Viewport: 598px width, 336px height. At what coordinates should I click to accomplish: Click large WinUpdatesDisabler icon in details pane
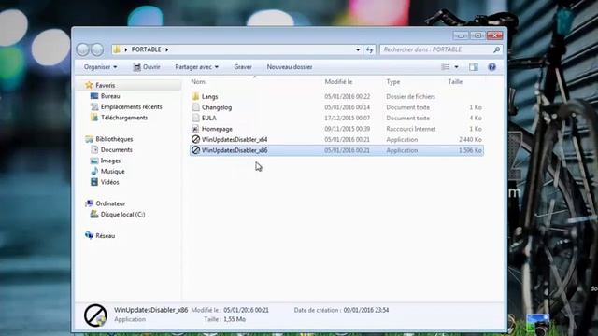click(x=95, y=315)
